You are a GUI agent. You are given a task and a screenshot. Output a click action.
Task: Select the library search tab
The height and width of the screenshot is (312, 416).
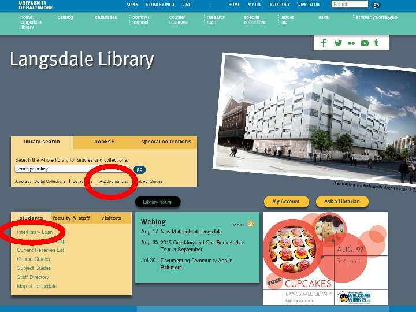42,142
